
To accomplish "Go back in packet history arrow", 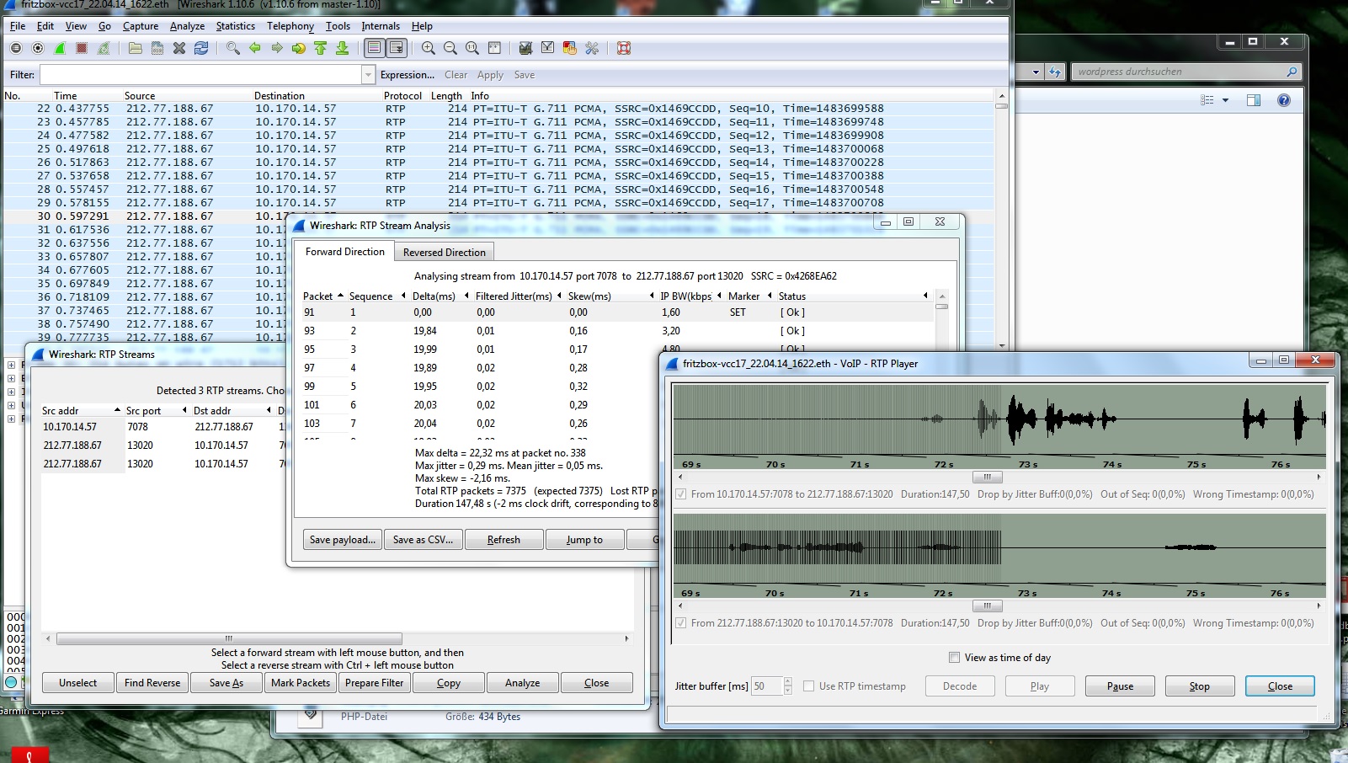I will [x=255, y=48].
